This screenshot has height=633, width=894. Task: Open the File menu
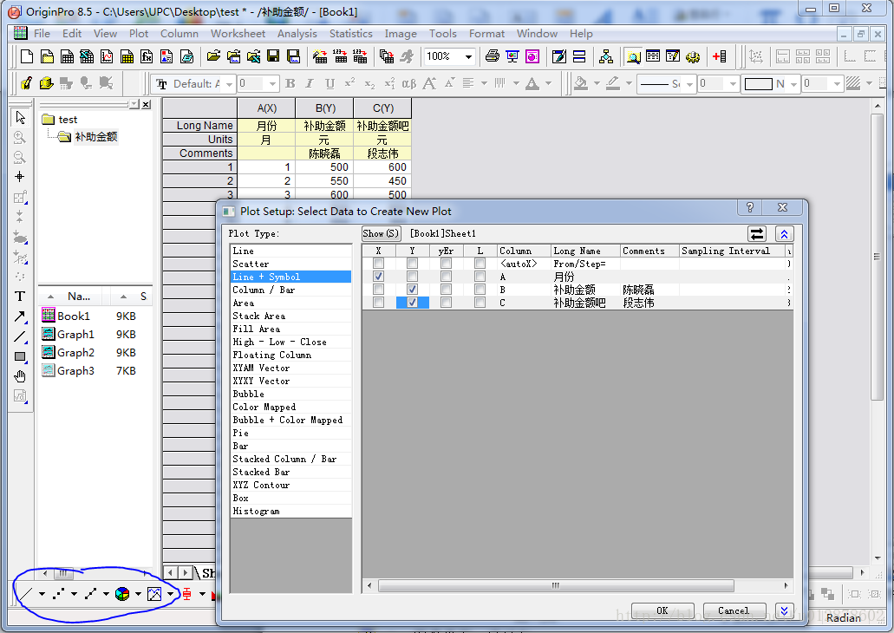[x=42, y=34]
